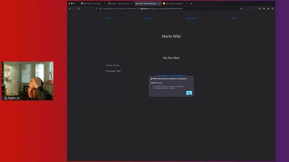Click the padlock site info icon
This screenshot has height=162, width=289.
[x=100, y=9]
